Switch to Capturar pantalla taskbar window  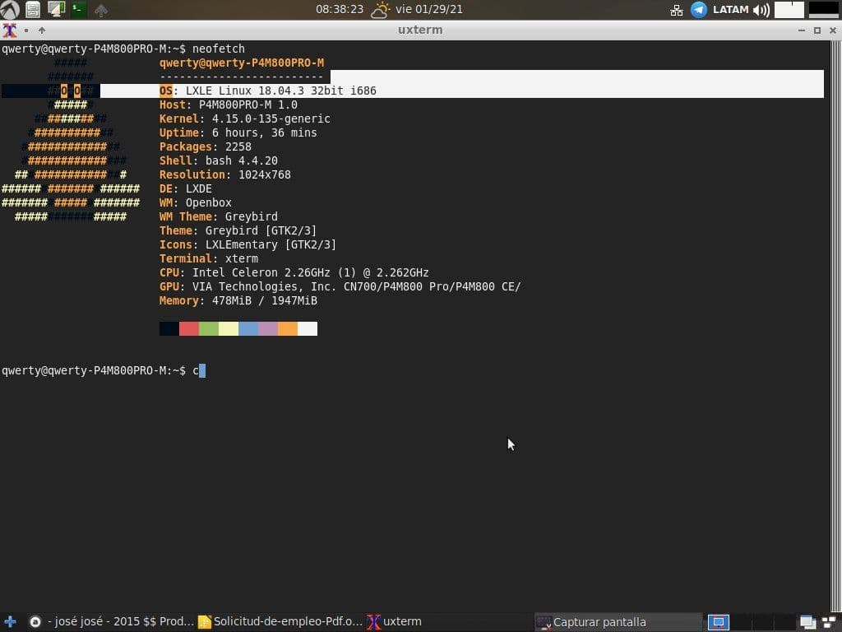[x=617, y=622]
